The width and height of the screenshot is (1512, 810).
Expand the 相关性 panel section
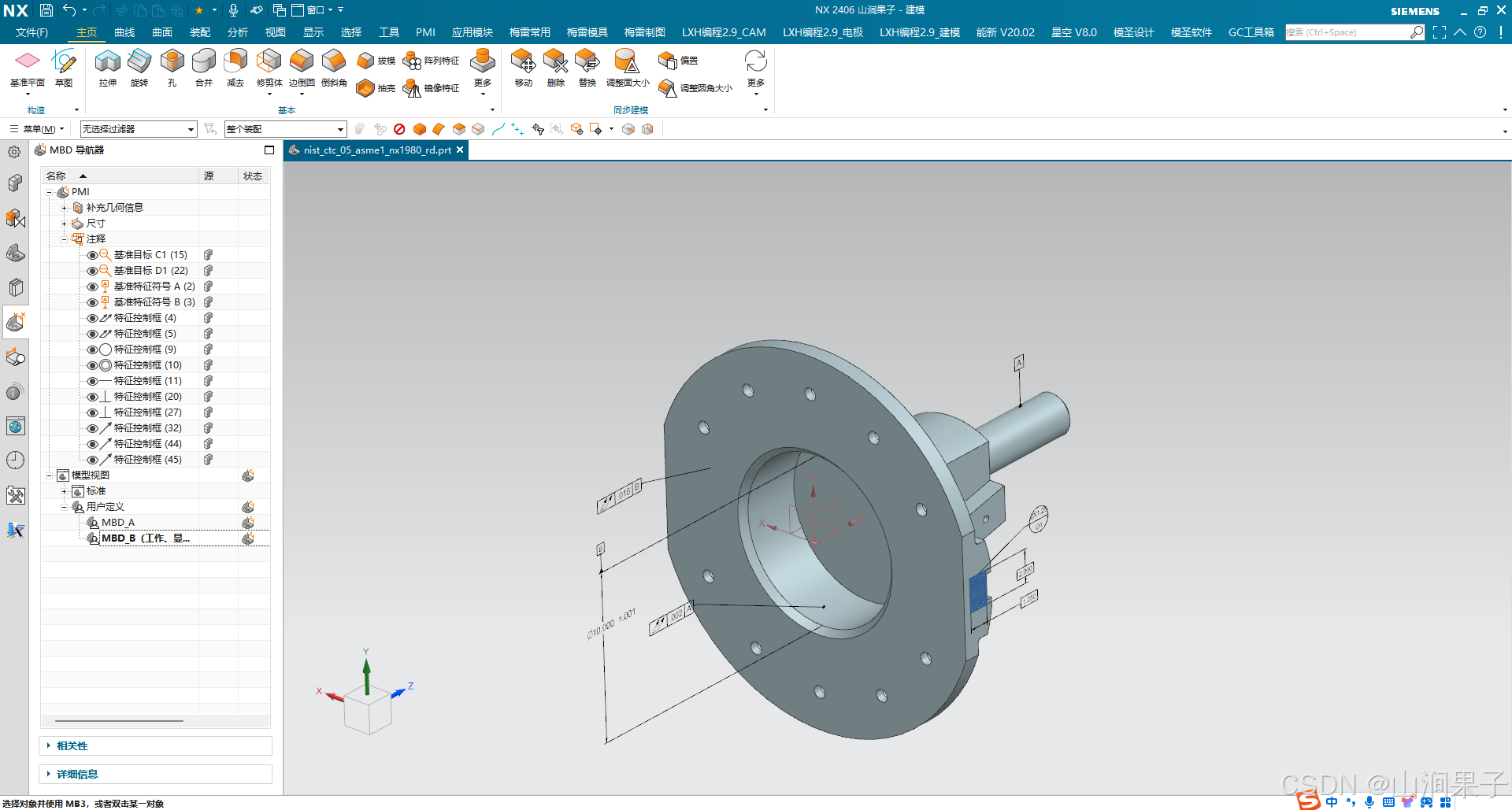click(x=155, y=745)
